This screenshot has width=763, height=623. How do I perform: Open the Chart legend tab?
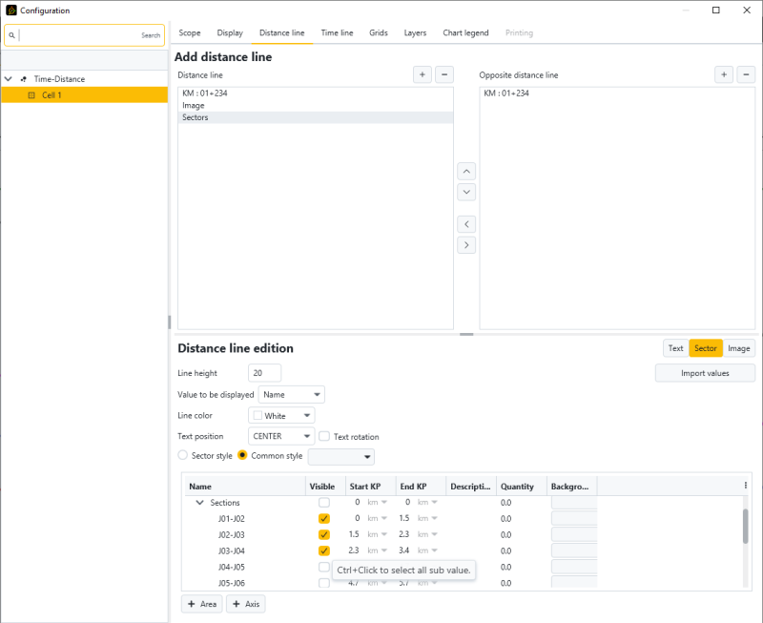pos(465,32)
